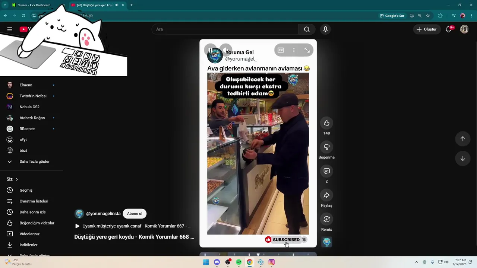Click the search magnifier button
This screenshot has height=268, width=477.
[307, 29]
